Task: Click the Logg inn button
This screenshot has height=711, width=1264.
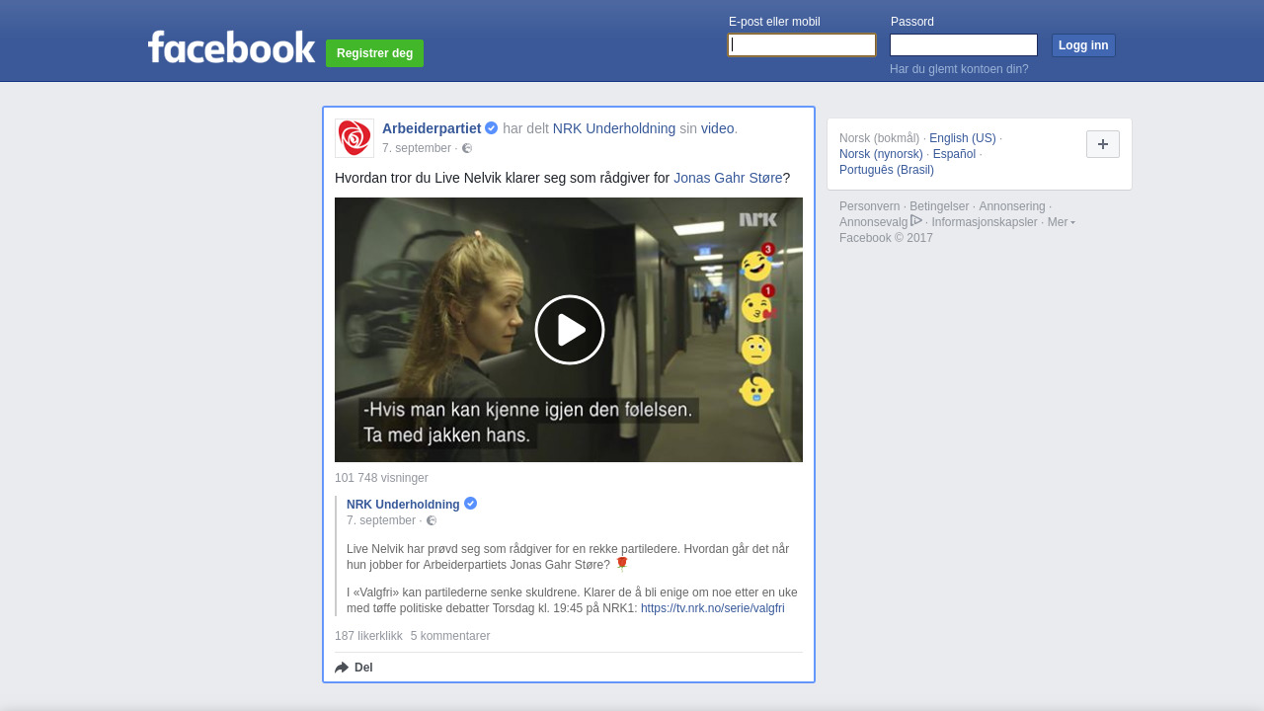Action: (x=1083, y=45)
